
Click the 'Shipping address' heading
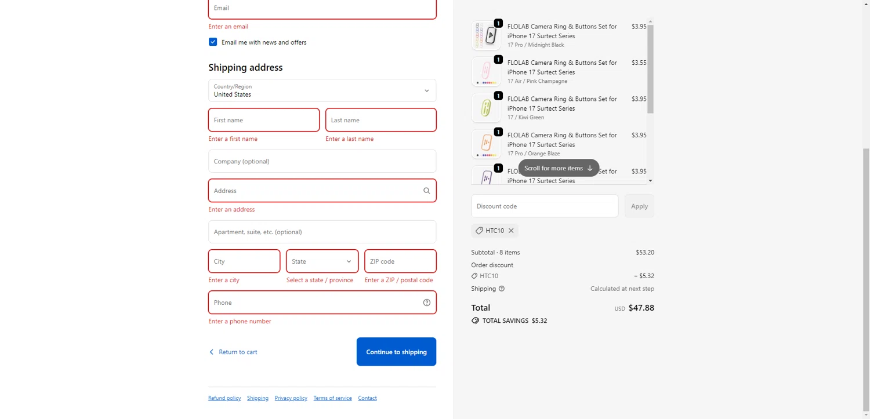245,67
